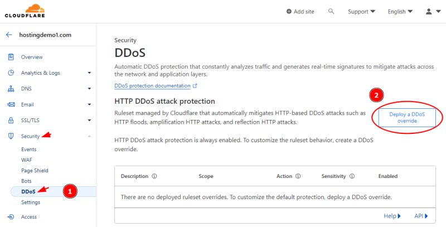
Task: Click the Access sidebar icon
Action: [x=11, y=217]
